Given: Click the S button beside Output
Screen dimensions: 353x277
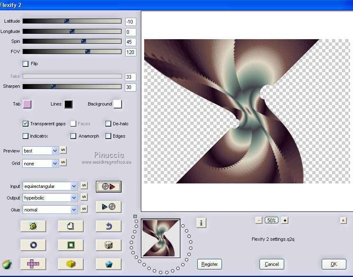Looking at the screenshot, I should [x=84, y=197].
